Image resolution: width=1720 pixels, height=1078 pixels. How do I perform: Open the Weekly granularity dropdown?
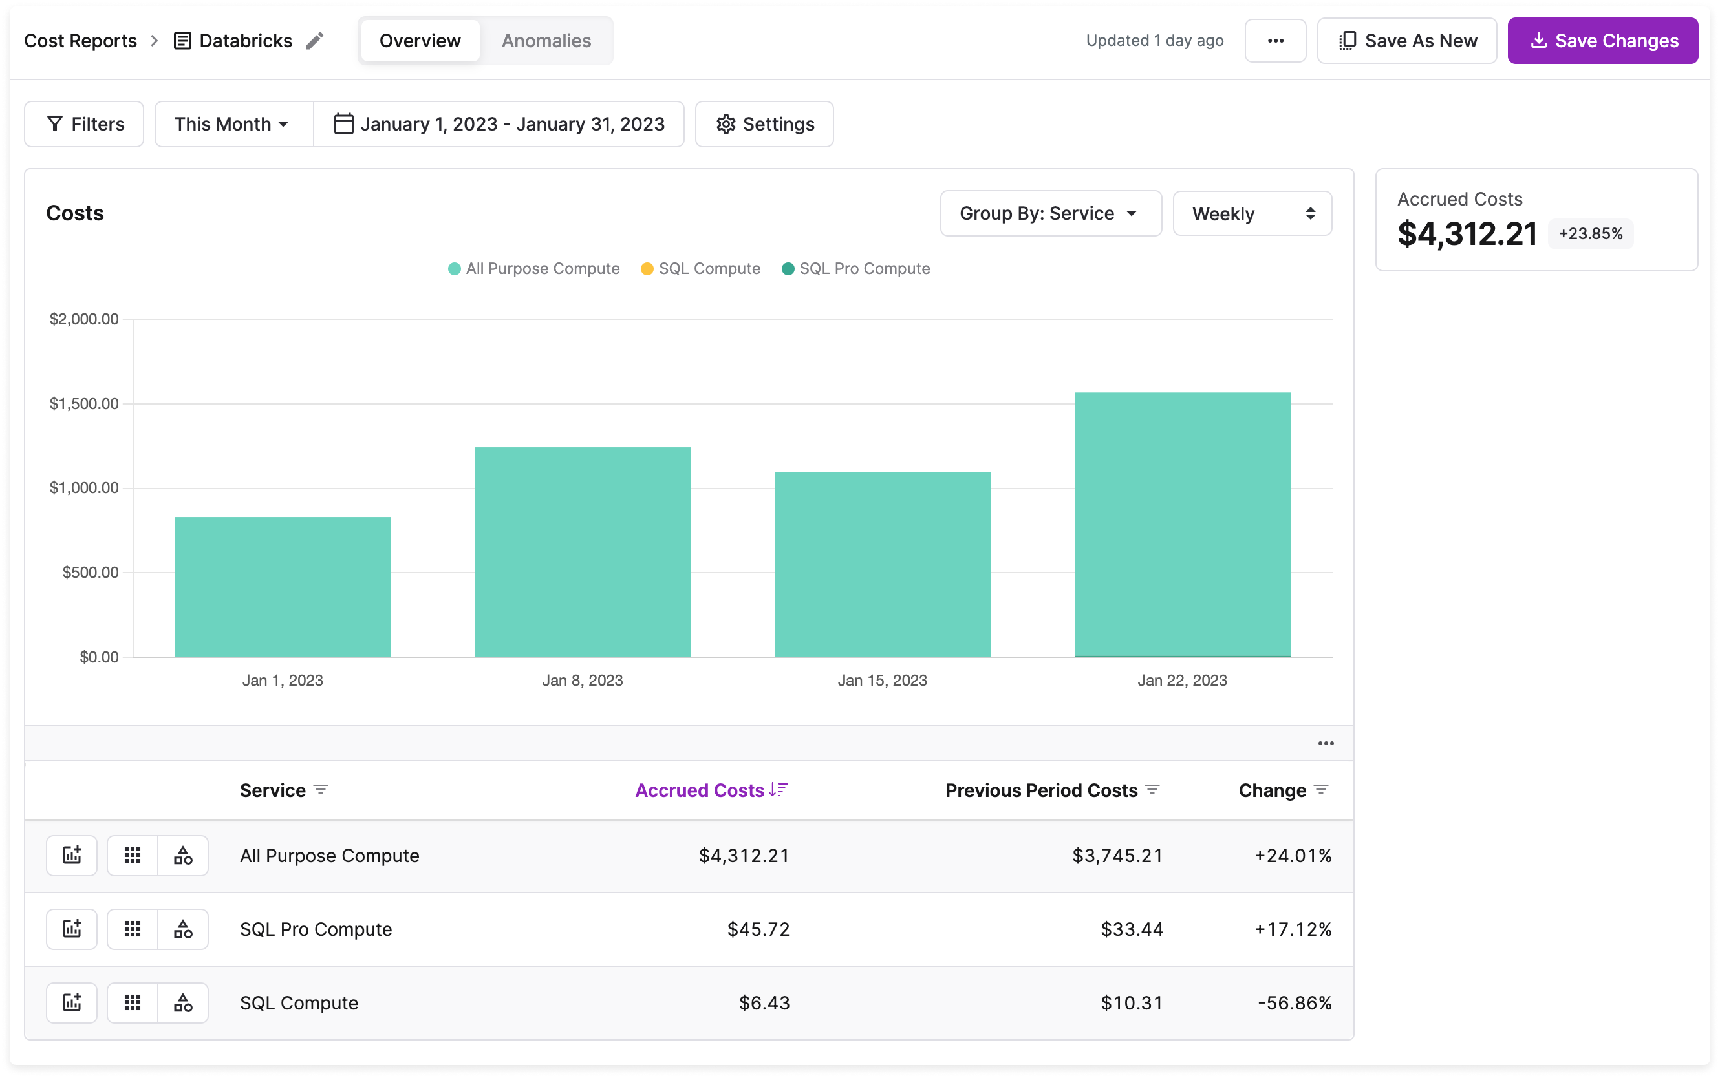click(1251, 213)
